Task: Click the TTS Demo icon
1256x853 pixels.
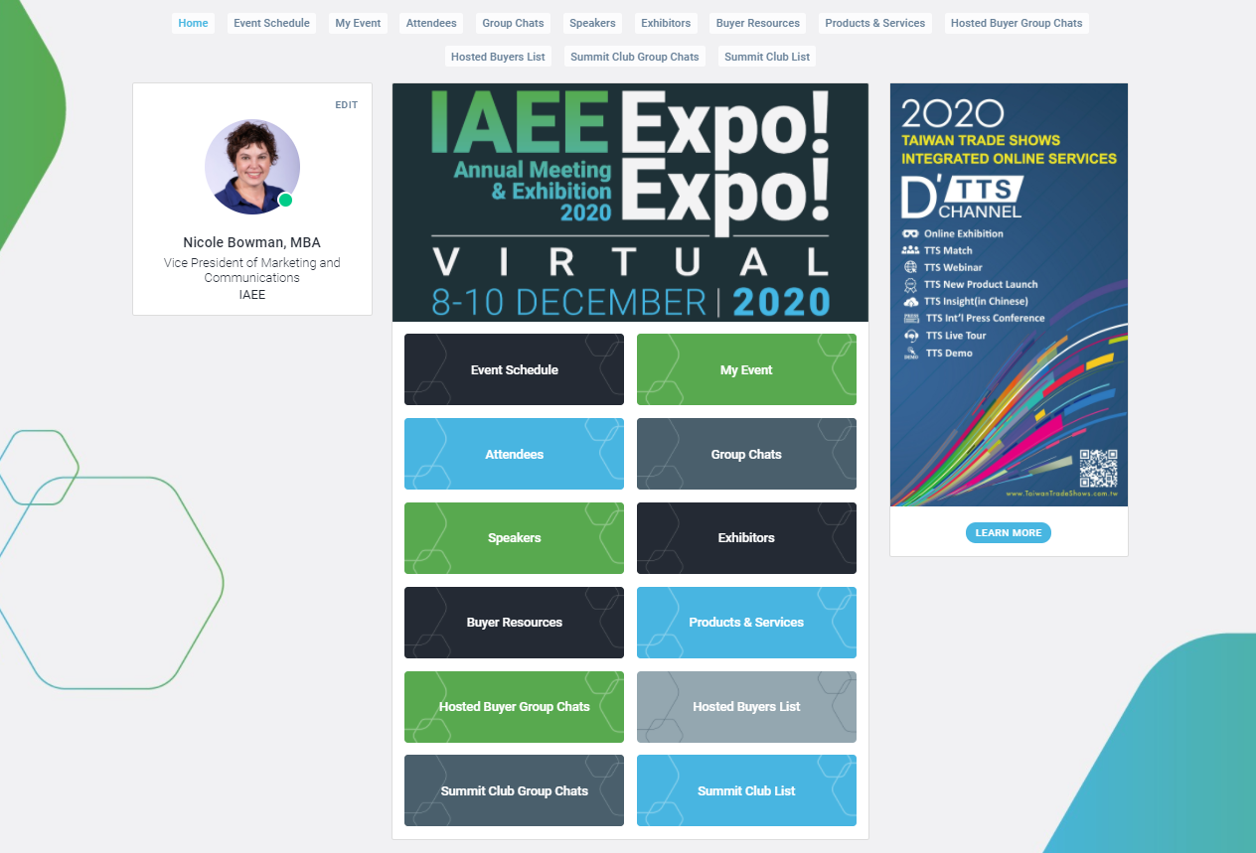Action: 910,354
